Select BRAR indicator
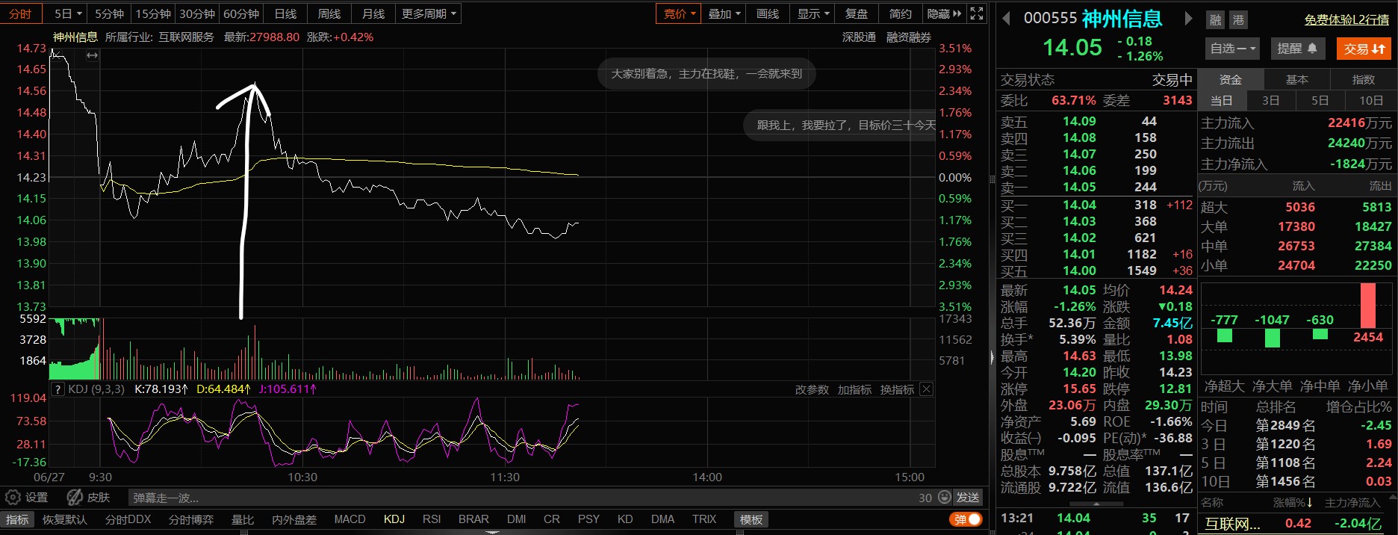Viewport: 1398px width, 535px height. click(473, 519)
